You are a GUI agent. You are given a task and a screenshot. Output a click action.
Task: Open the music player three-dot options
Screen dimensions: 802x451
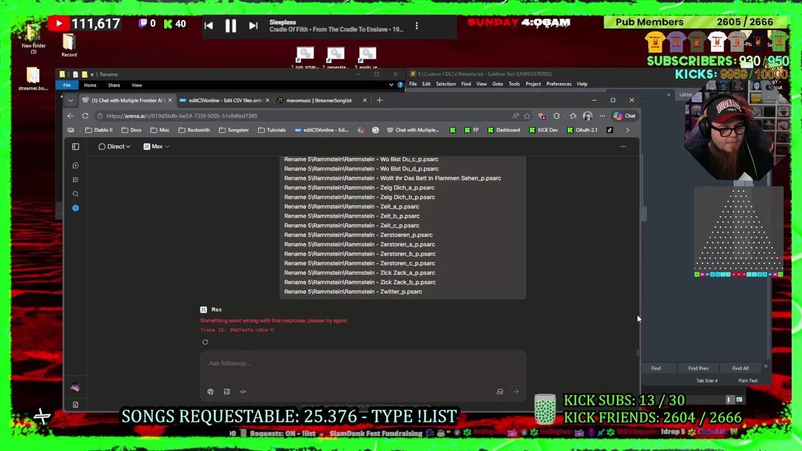[417, 26]
